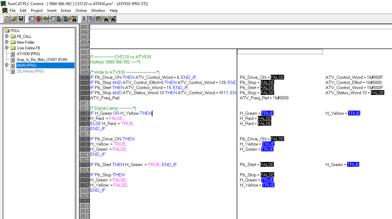Select Z0_History (PRG) in tree

click(x=30, y=71)
